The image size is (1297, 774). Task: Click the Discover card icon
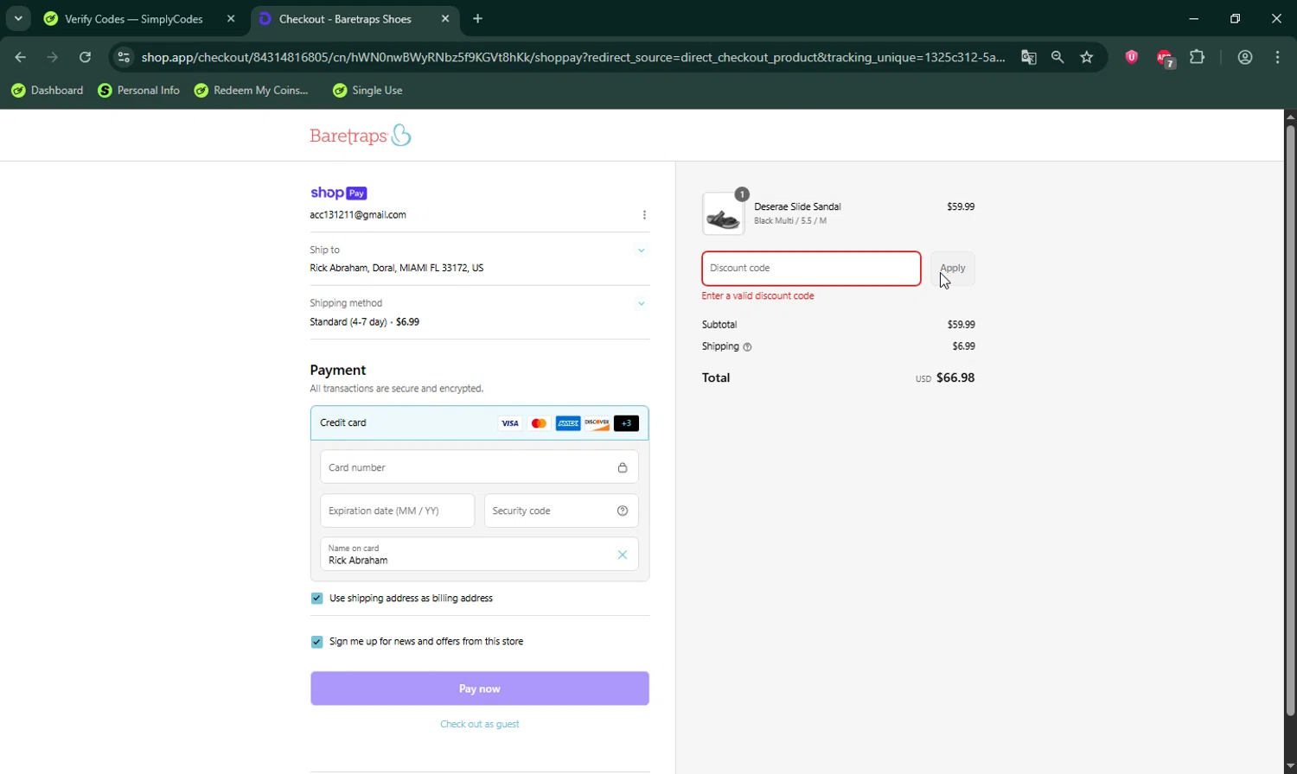click(x=597, y=423)
